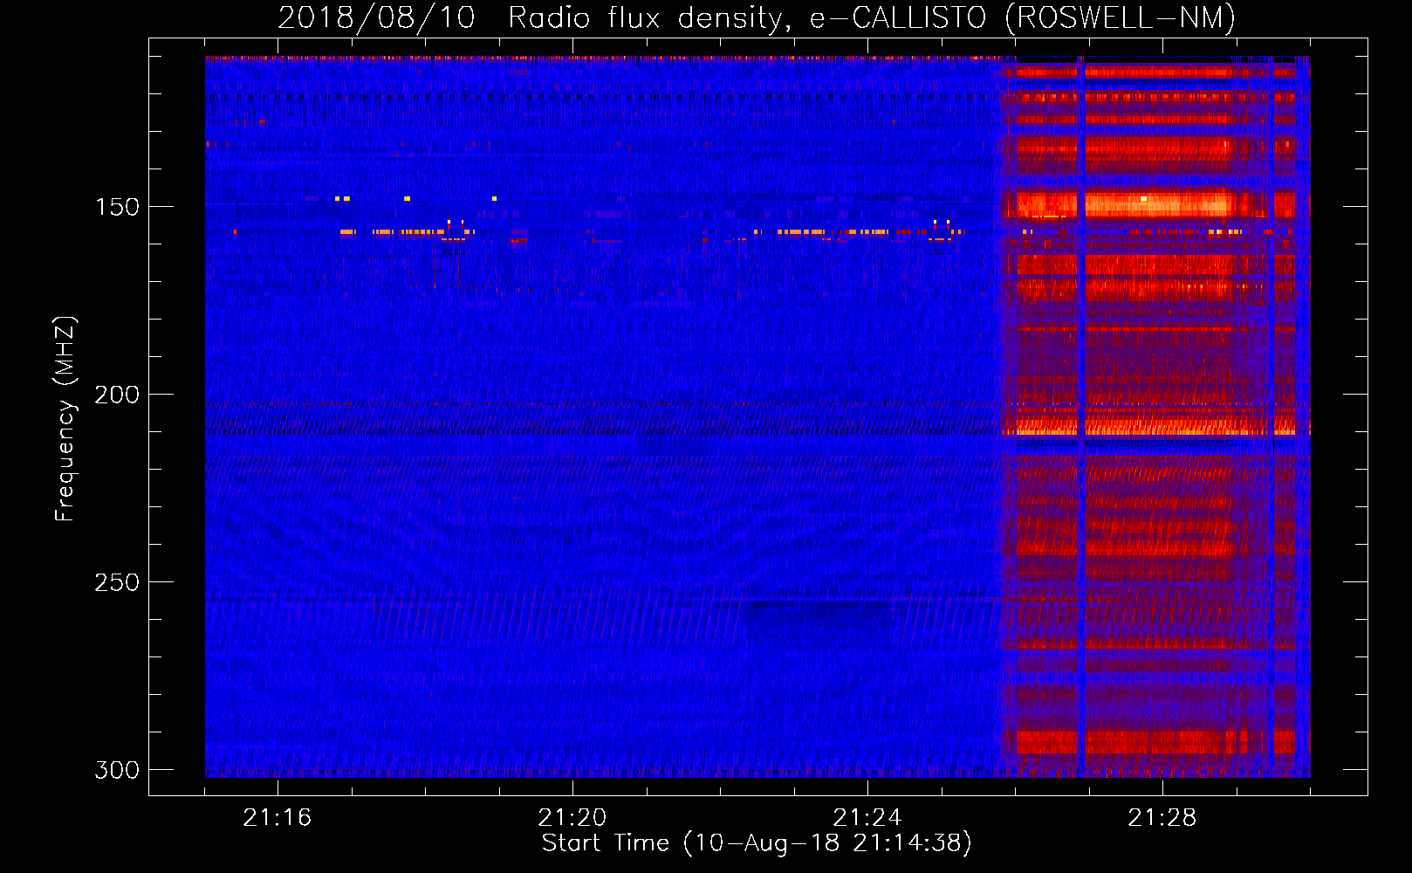This screenshot has width=1412, height=873.
Task: Click the "Frequency (MHZ)" axis label
Action: pyautogui.click(x=65, y=419)
